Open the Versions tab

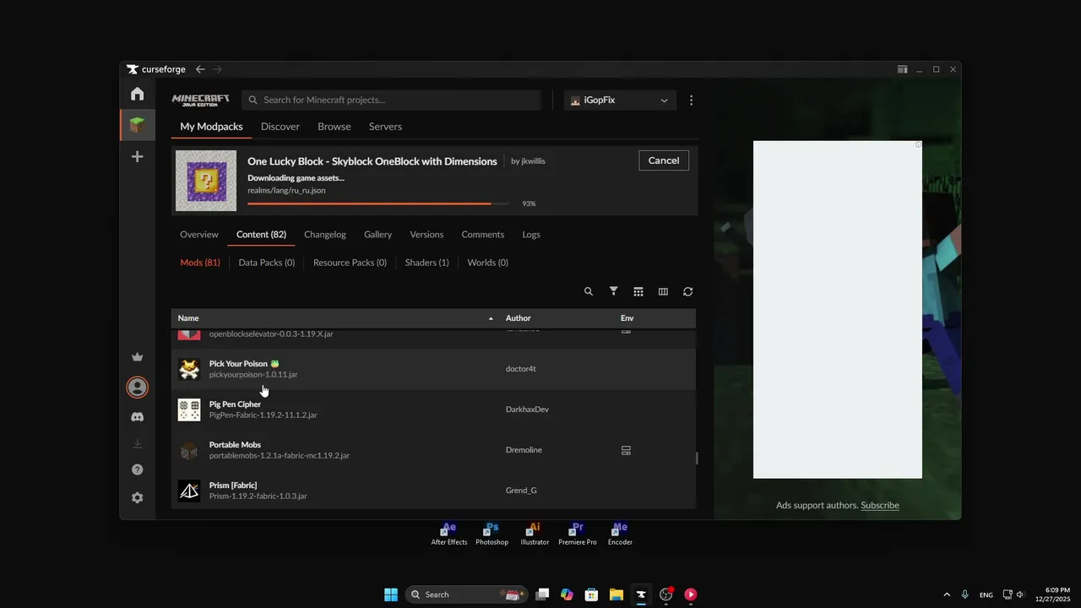(426, 235)
